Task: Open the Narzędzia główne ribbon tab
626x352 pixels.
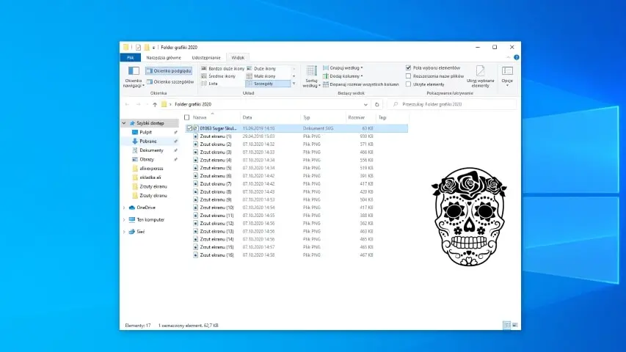Action: click(x=163, y=56)
